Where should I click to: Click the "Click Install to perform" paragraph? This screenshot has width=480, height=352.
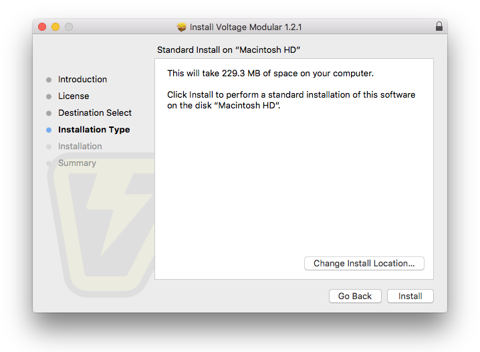291,100
